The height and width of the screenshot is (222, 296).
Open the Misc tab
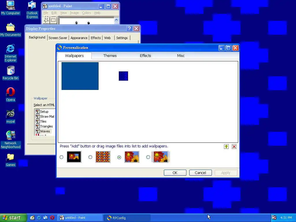click(x=181, y=56)
